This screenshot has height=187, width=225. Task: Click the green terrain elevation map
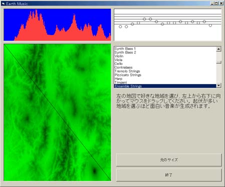[x=57, y=112]
